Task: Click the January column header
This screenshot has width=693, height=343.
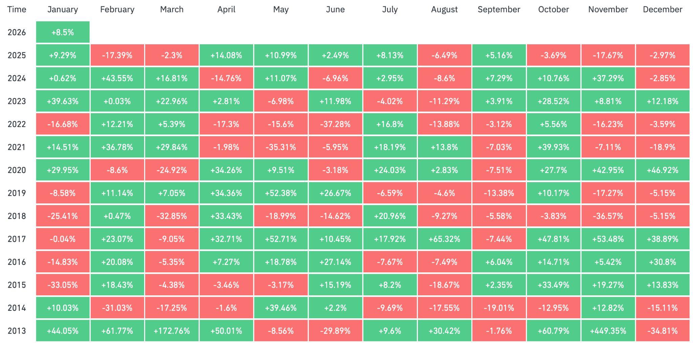Action: [63, 9]
